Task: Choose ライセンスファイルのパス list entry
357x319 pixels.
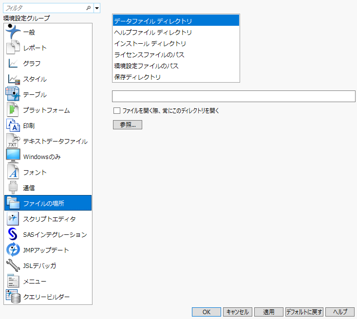Action: (150, 55)
